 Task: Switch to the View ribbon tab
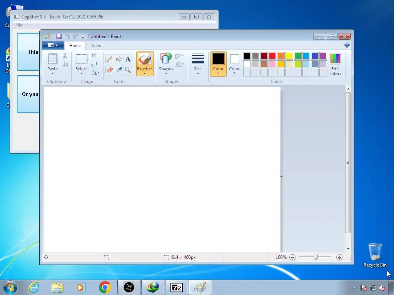tap(96, 46)
